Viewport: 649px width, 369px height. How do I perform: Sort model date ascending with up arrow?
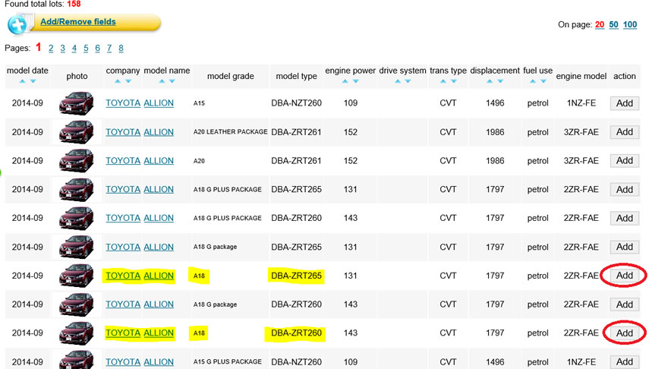point(23,81)
